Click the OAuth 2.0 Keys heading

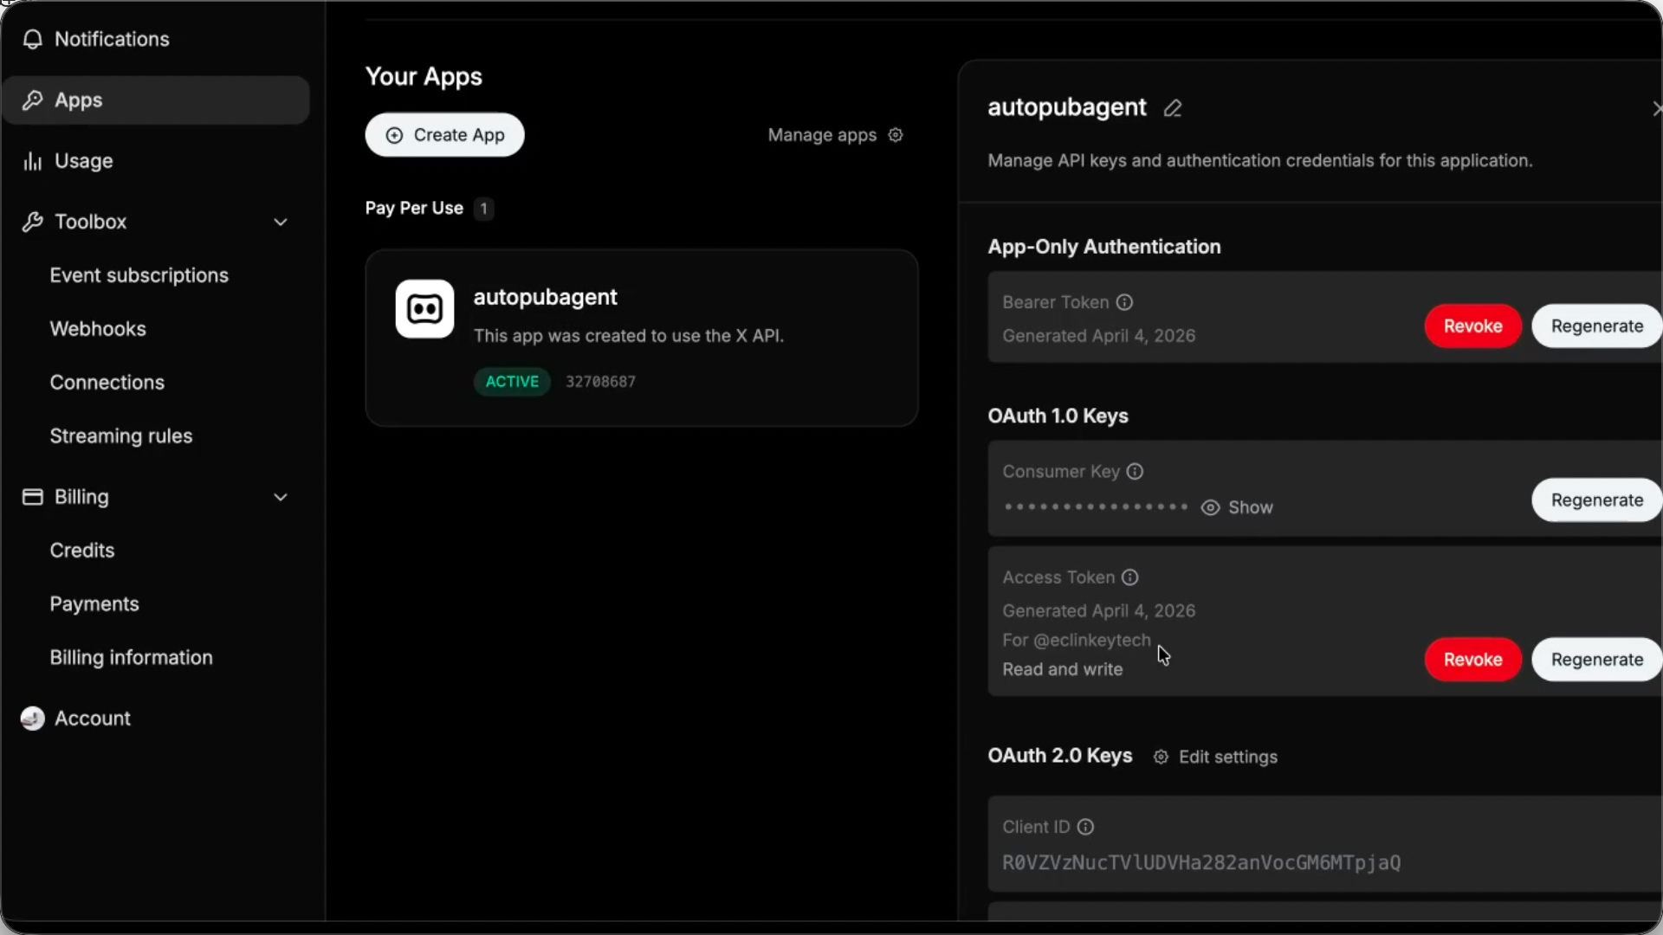[1060, 757]
